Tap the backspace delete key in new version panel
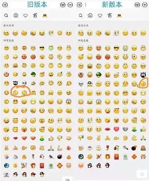The width and height of the screenshot is (149, 181). [x=142, y=174]
